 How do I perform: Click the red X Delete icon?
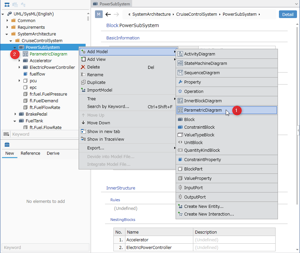tap(83, 67)
